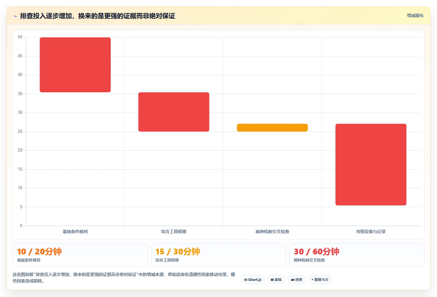Click the y-axis value 10
Image resolution: width=437 pixels, height=297 pixels.
(20, 188)
